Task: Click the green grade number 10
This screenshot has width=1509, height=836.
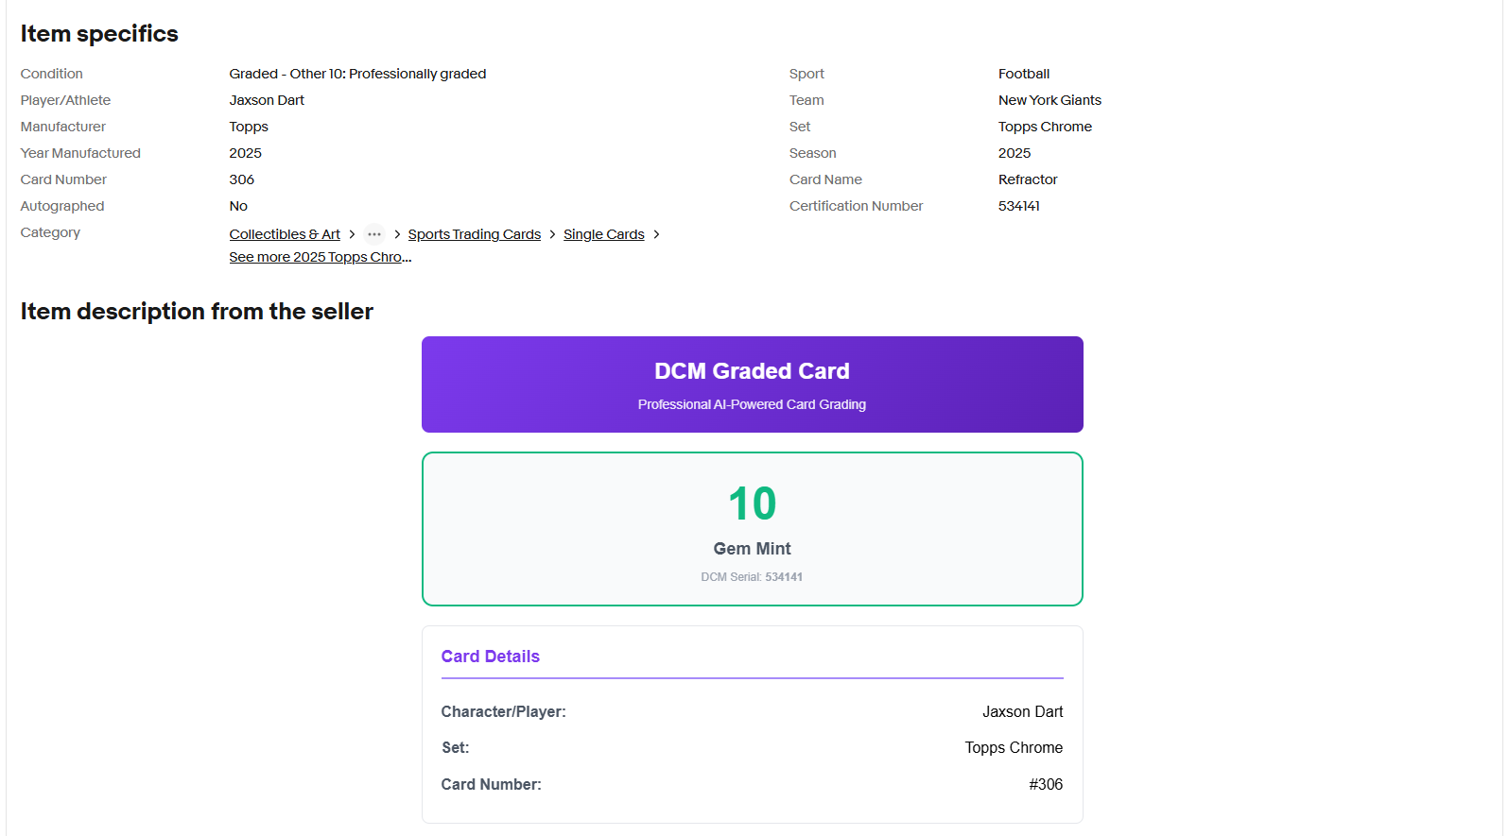Action: pyautogui.click(x=753, y=503)
